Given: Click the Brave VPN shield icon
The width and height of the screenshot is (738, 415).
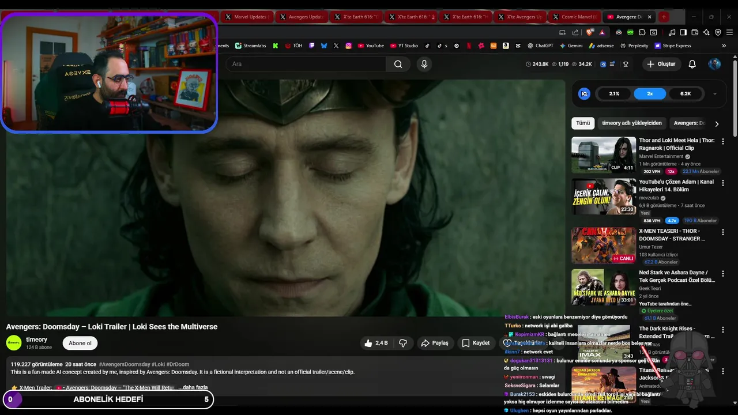Looking at the screenshot, I should 718,32.
